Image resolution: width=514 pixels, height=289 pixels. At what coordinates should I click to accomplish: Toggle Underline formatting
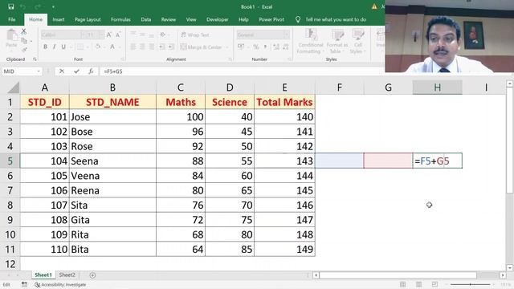click(x=63, y=47)
